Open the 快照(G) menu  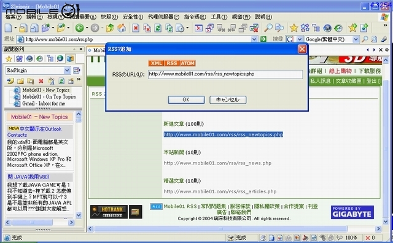tap(109, 17)
